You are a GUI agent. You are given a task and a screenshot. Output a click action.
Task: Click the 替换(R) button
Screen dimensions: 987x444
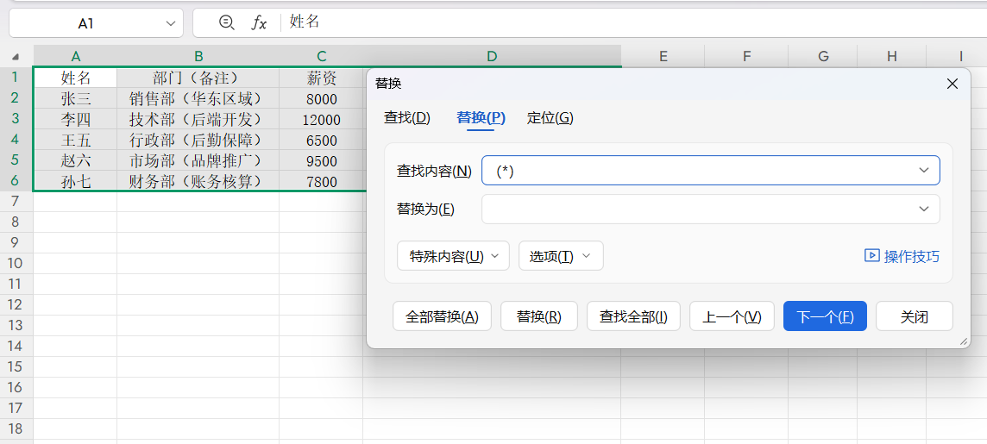539,316
